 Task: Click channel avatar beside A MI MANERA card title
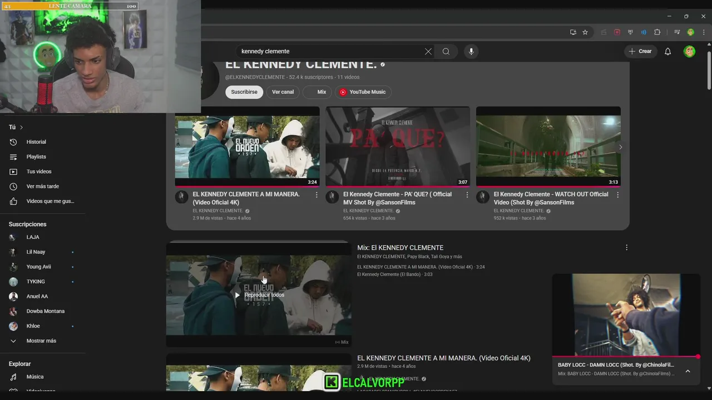(181, 197)
